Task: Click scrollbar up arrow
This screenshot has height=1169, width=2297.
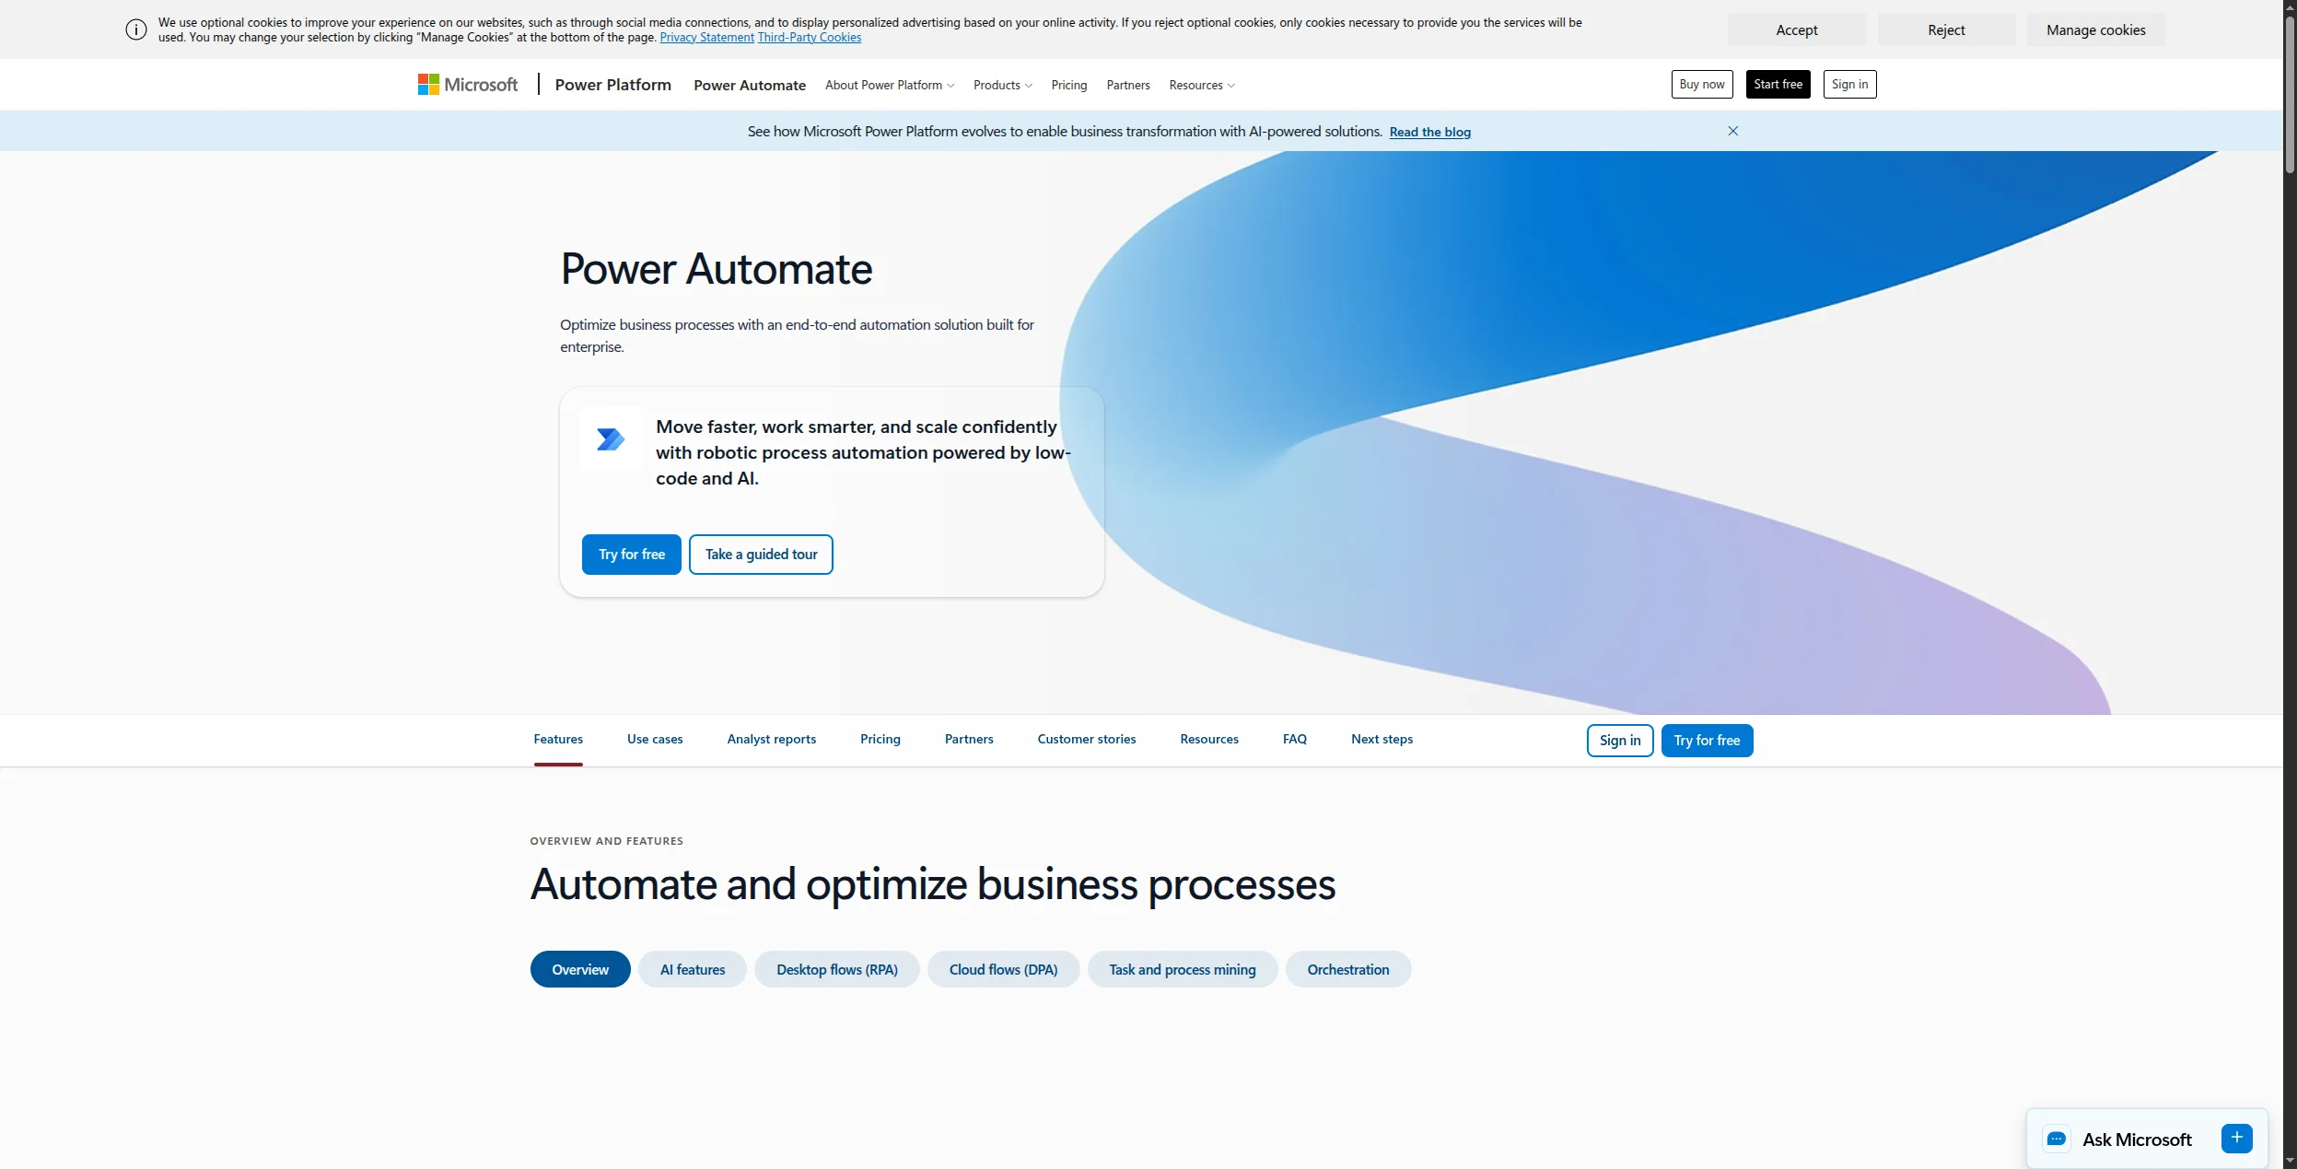Action: (2290, 7)
